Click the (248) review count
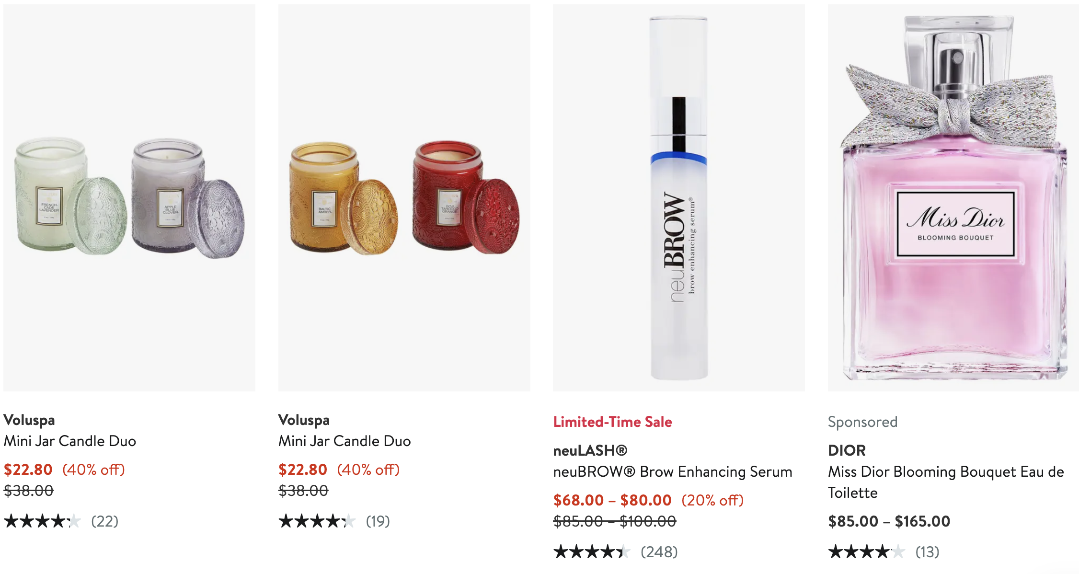This screenshot has width=1079, height=574. click(x=659, y=551)
